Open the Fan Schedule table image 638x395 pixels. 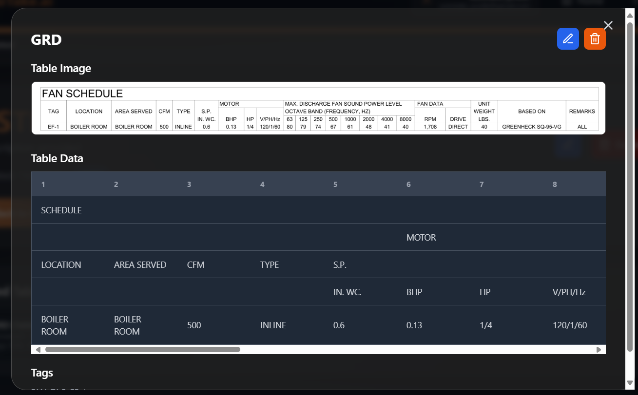click(318, 108)
